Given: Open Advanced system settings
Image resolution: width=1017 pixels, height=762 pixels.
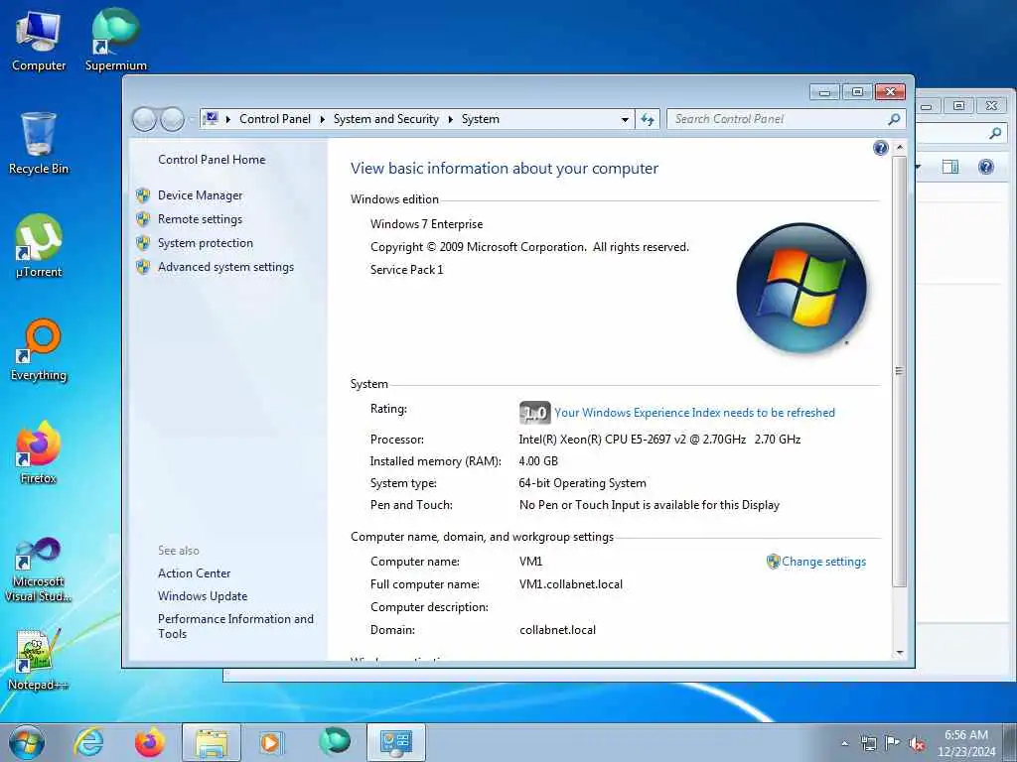Looking at the screenshot, I should point(225,267).
